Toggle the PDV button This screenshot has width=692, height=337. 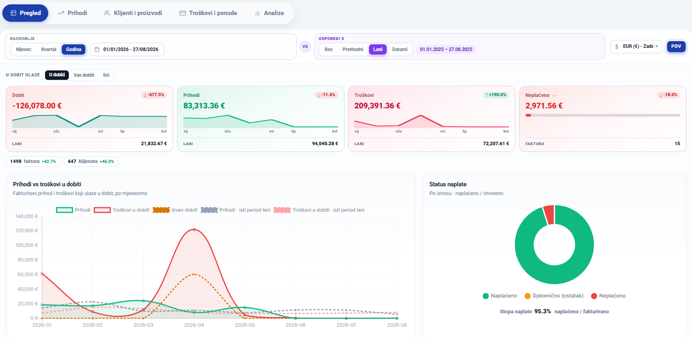[x=676, y=46]
